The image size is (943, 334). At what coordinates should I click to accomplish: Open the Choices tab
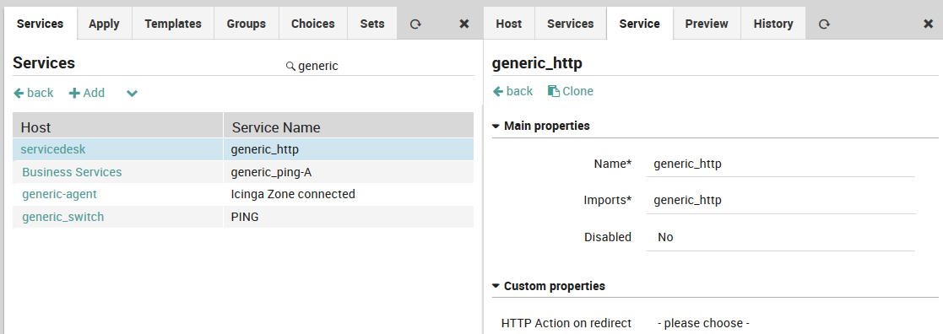(312, 24)
